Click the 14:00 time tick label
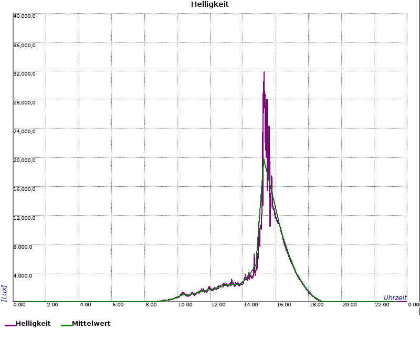Screen dimensions: 420x341 click(251, 305)
